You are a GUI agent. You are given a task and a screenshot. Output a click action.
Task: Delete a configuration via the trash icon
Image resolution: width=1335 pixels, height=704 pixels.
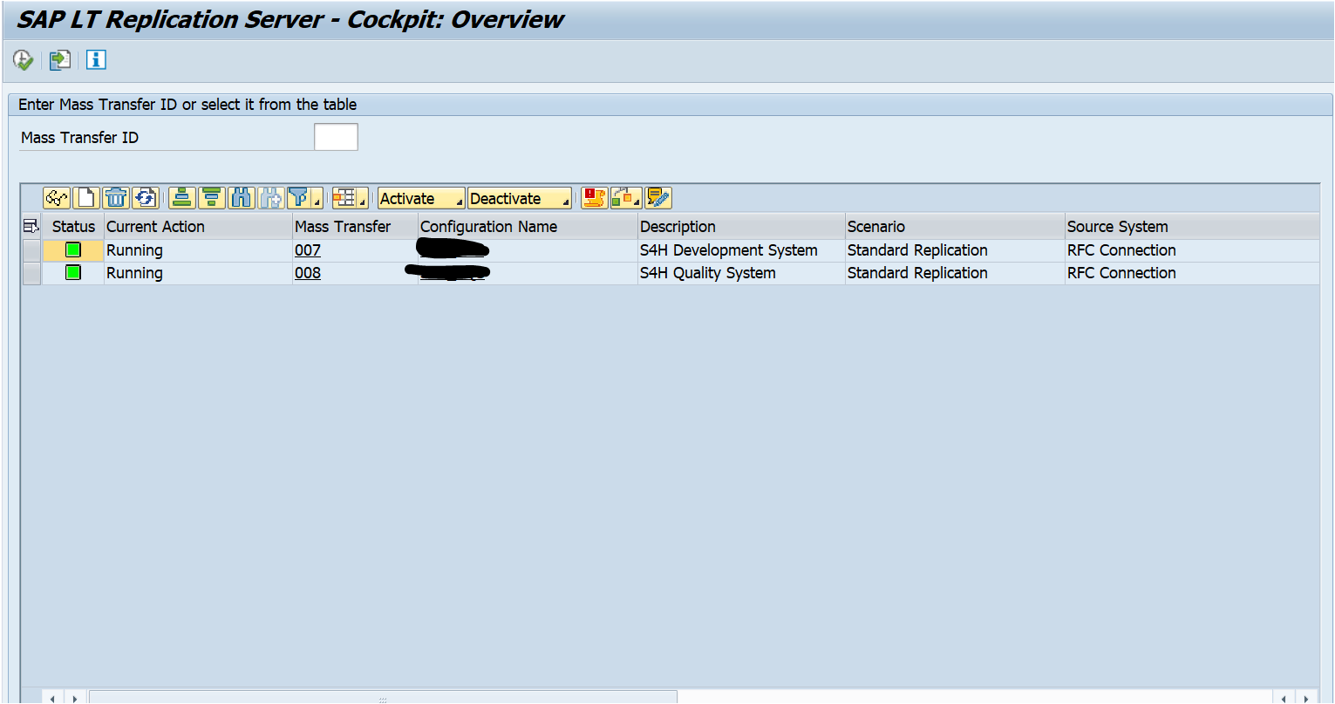coord(117,197)
